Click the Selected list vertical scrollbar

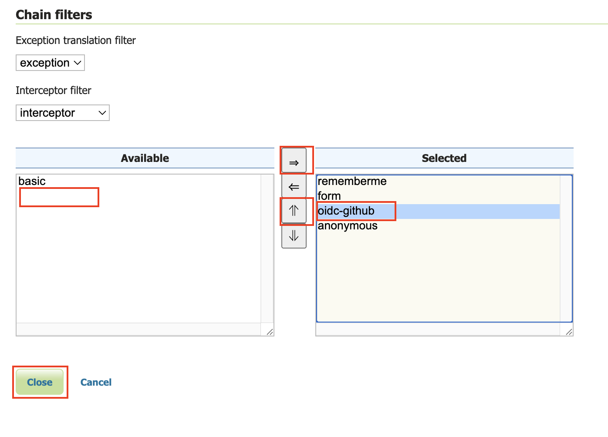(566, 248)
